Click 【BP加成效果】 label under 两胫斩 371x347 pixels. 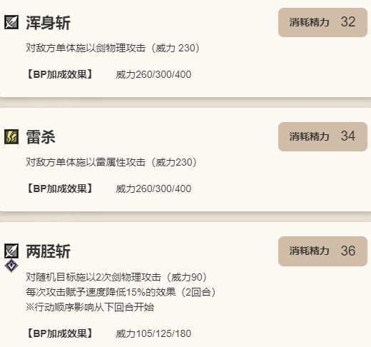[60, 333]
